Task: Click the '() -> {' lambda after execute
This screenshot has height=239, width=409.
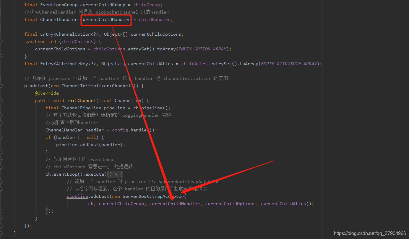Action: 115,174
